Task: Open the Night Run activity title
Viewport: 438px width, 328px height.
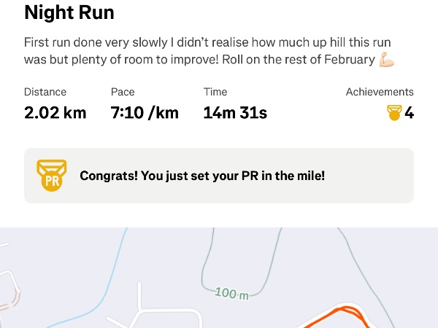Action: pos(69,12)
